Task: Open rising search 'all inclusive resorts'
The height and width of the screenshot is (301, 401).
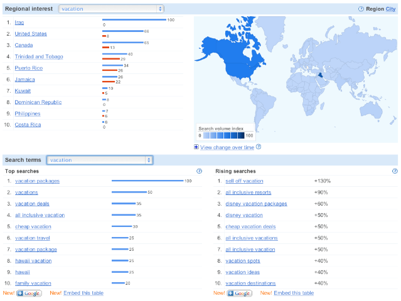Action: pyautogui.click(x=249, y=193)
